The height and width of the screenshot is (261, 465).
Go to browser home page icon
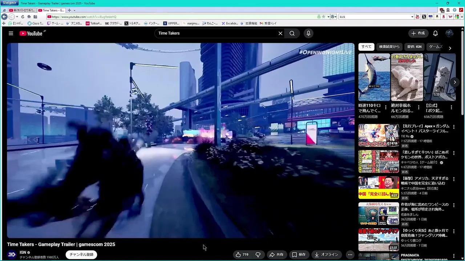tap(29, 17)
